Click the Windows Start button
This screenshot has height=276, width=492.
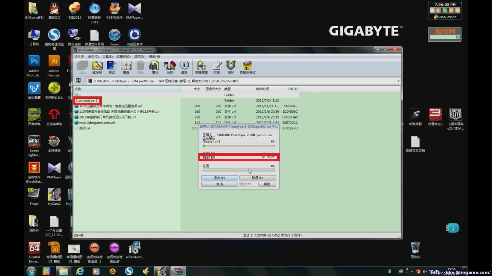31,271
